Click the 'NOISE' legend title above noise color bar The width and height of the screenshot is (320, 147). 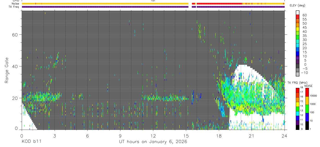[308, 86]
